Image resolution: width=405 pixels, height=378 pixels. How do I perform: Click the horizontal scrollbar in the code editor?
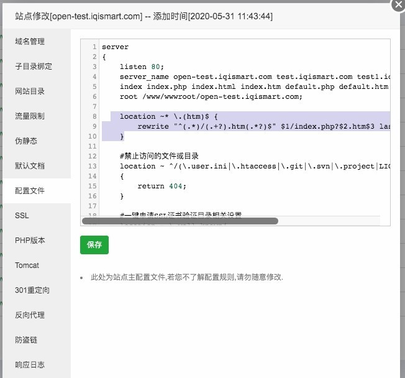point(180,221)
